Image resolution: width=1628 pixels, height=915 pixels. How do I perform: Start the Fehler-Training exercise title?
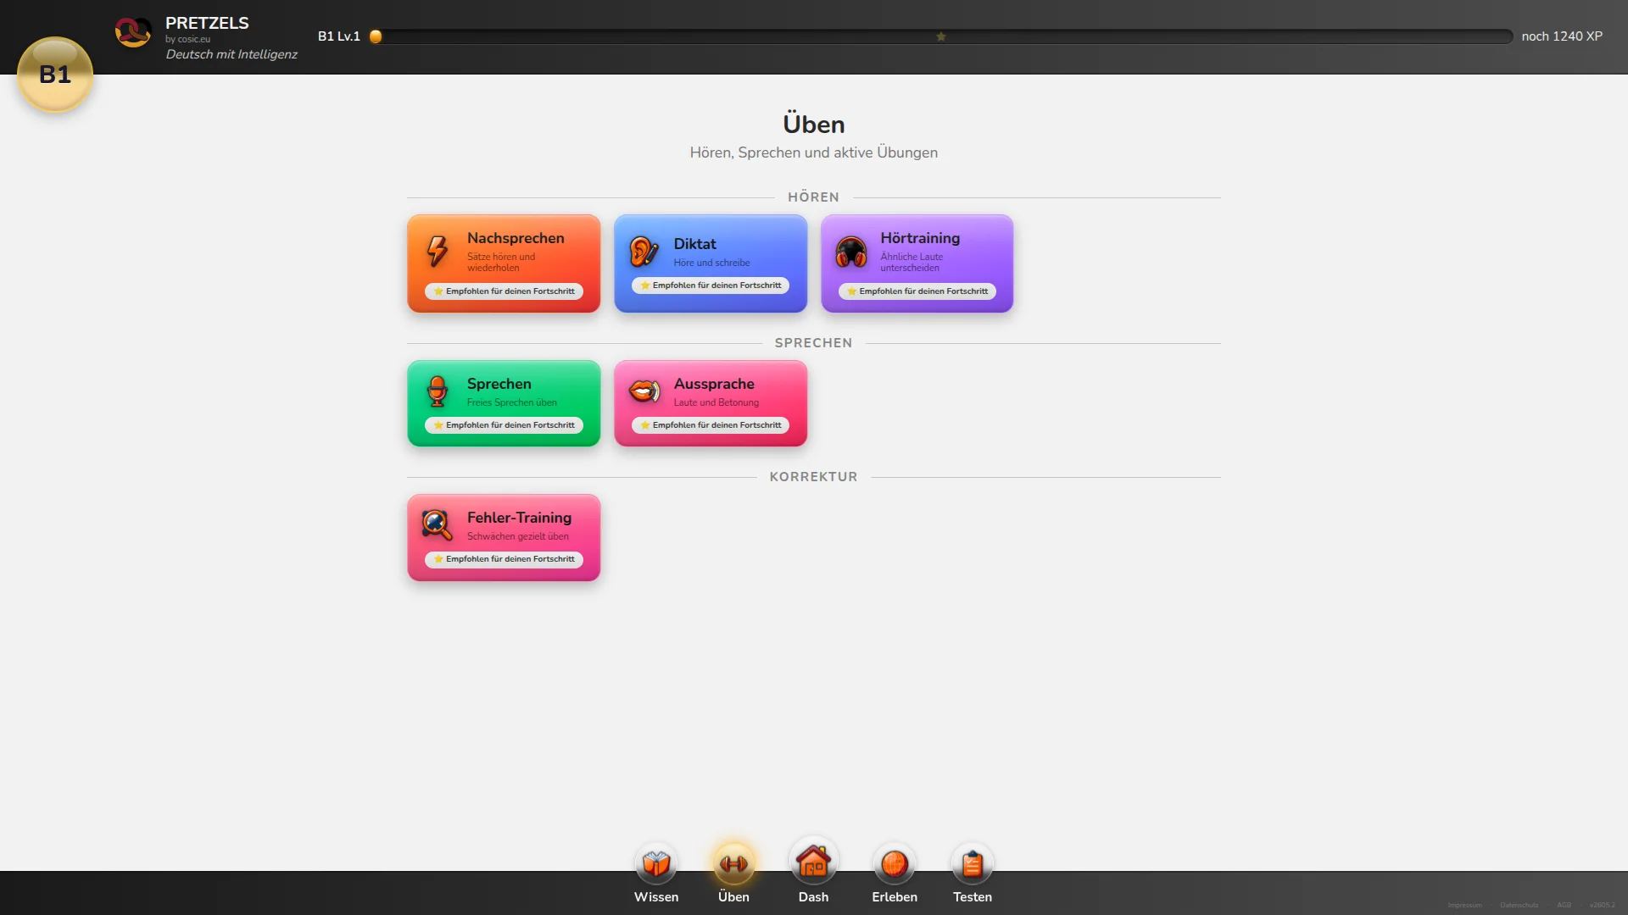[519, 518]
